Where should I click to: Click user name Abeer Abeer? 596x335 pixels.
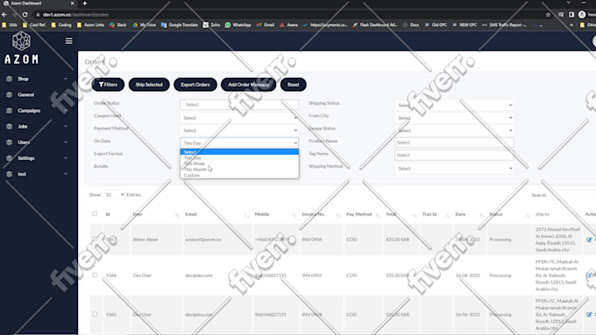[145, 240]
